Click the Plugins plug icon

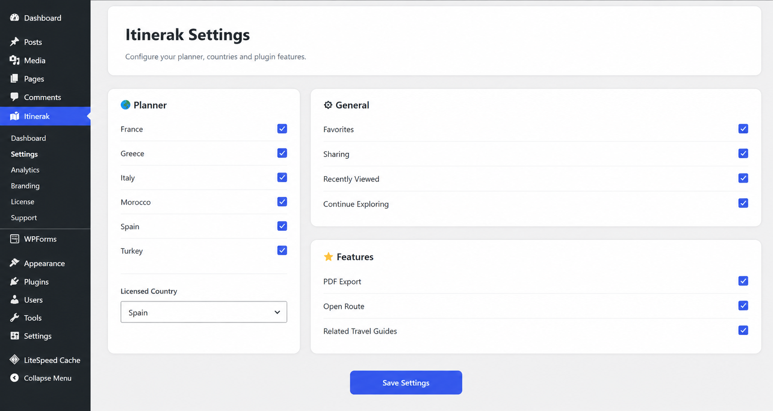[14, 281]
